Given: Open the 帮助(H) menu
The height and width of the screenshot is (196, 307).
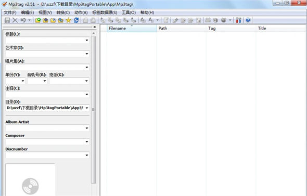Looking at the screenshot, I should (x=147, y=12).
